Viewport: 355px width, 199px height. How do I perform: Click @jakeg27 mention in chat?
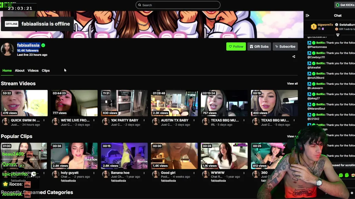click(x=313, y=98)
